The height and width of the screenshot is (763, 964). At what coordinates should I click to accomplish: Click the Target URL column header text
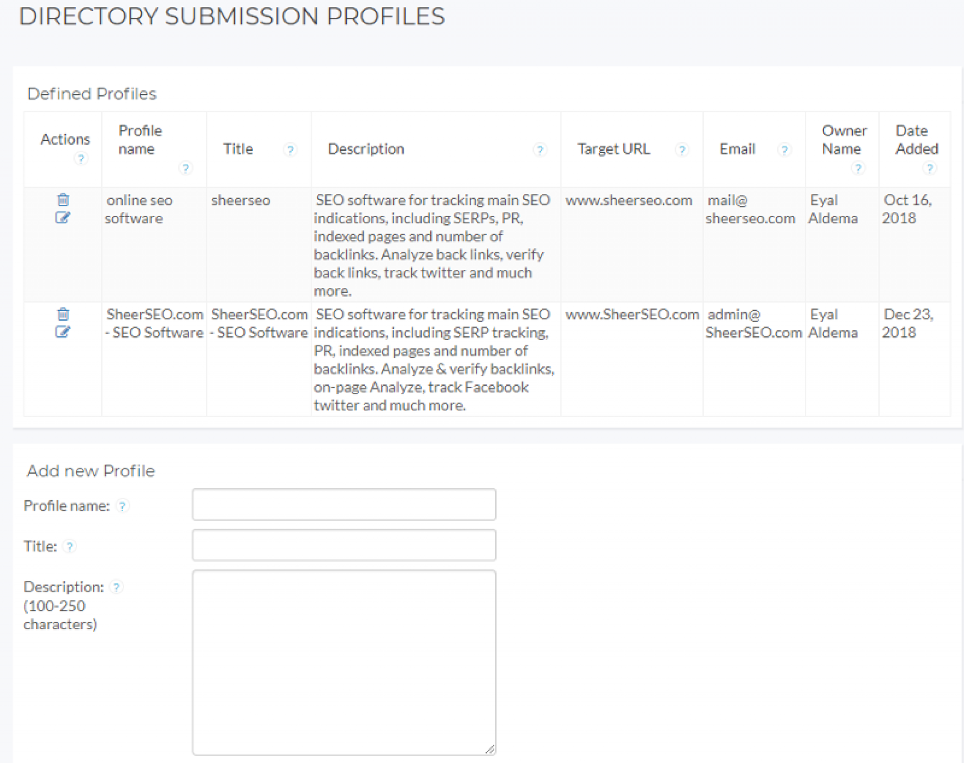(614, 149)
